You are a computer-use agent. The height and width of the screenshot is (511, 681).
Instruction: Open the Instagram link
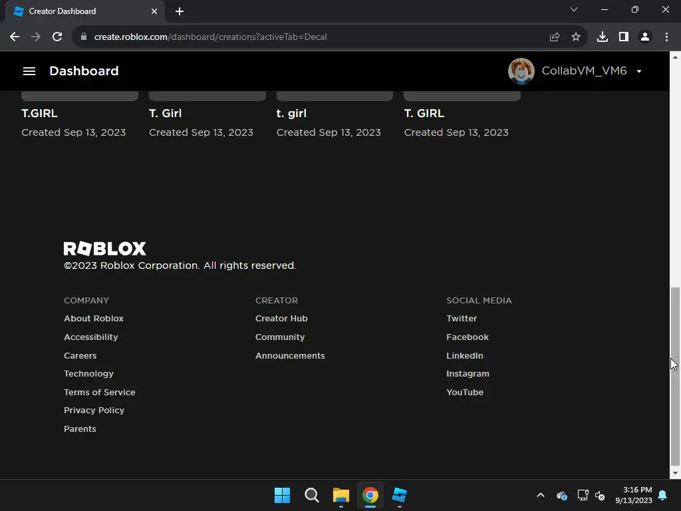tap(468, 374)
